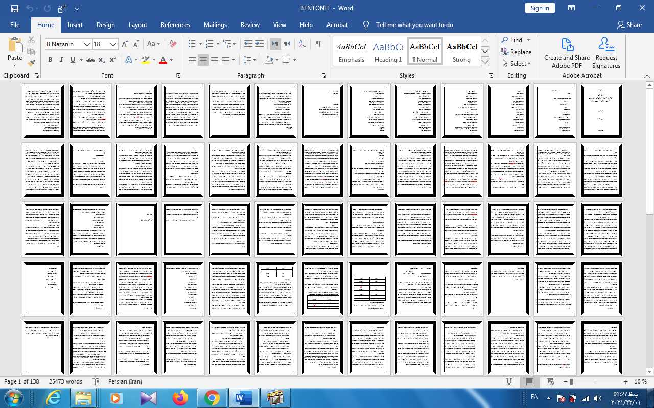Image resolution: width=654 pixels, height=408 pixels.
Task: Expand the Select dropdown in Editing group
Action: tap(517, 64)
